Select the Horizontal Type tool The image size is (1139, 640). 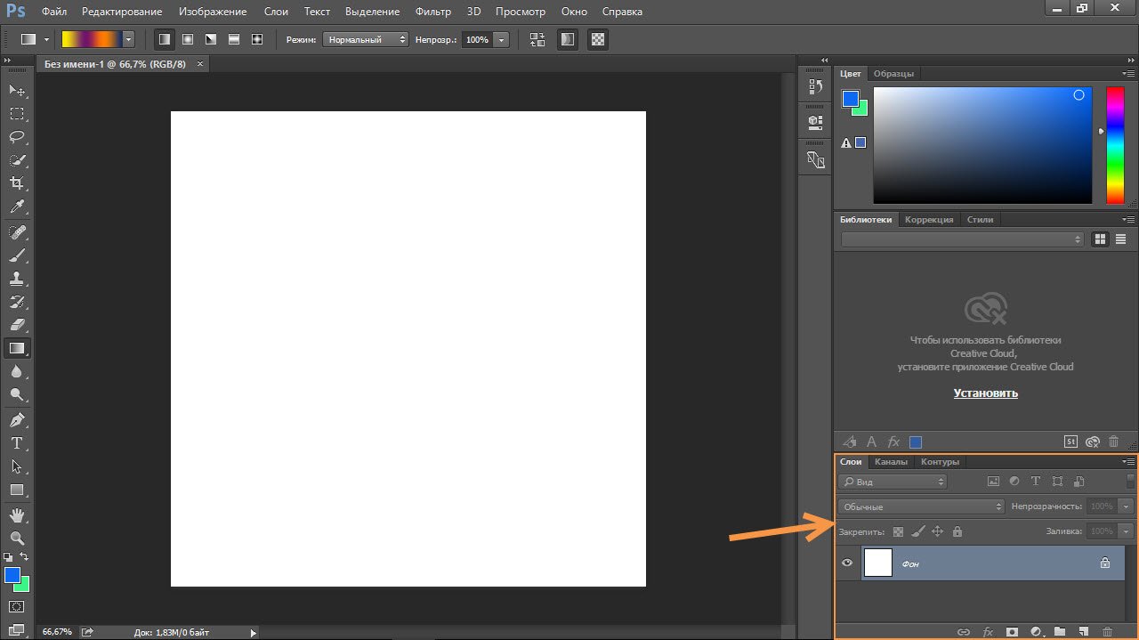coord(17,442)
